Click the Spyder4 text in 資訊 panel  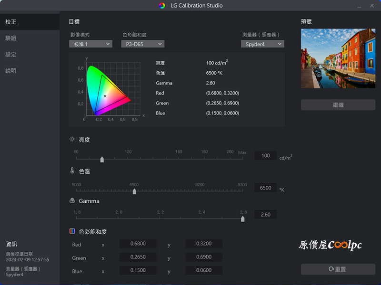(14, 275)
